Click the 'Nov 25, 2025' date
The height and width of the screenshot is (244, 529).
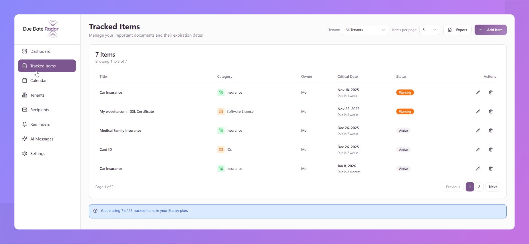point(348,109)
